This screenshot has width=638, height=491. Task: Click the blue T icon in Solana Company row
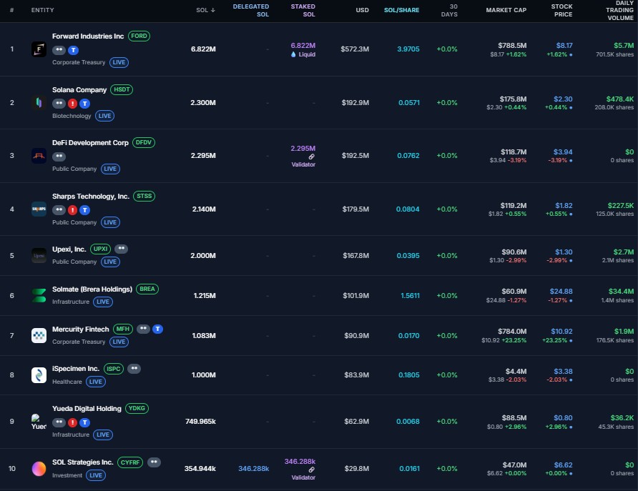[x=84, y=104]
